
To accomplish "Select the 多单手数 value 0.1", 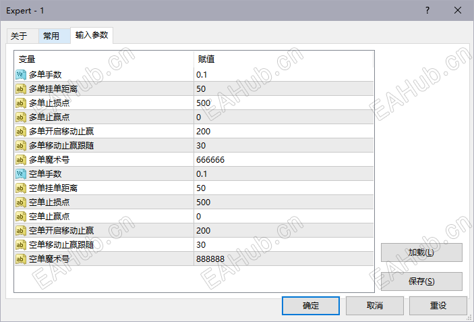I will tap(202, 75).
